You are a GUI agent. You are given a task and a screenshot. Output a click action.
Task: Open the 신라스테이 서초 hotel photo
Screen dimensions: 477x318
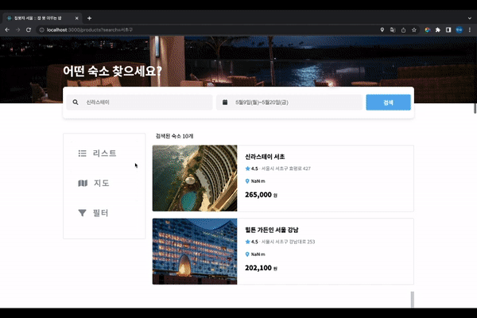tap(195, 178)
